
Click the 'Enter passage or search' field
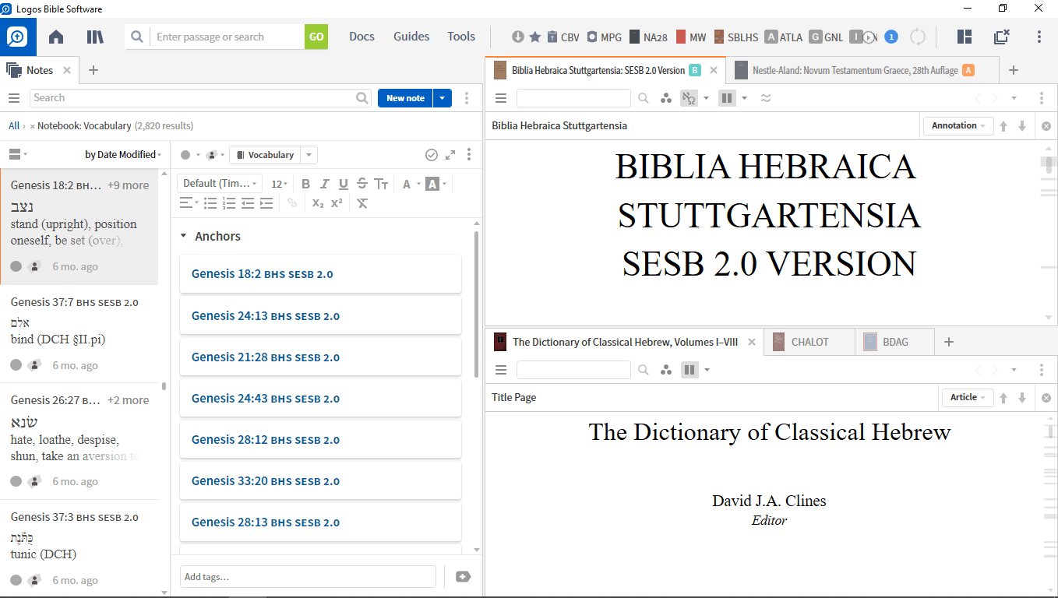pos(226,37)
